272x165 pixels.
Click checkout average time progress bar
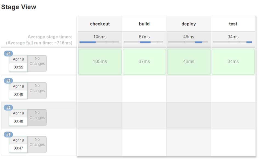pos(99,42)
